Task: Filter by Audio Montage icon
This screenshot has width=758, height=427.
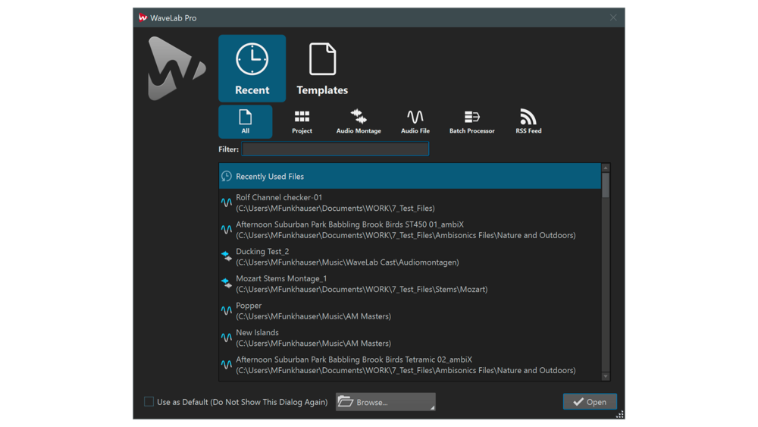Action: [x=359, y=121]
